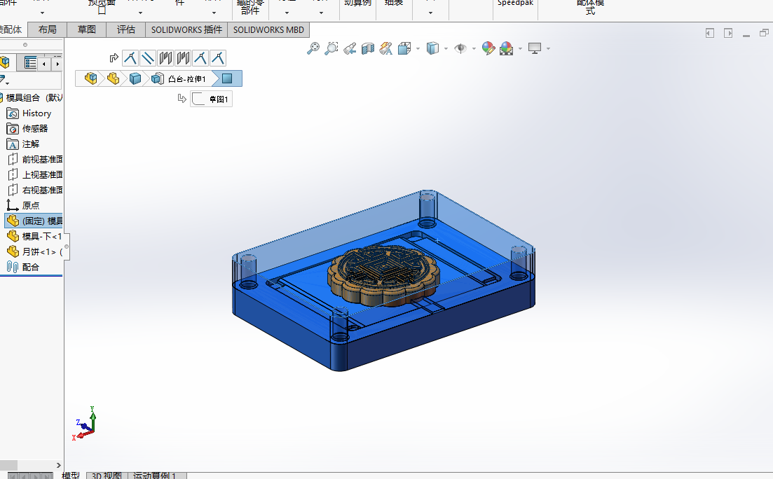This screenshot has height=479, width=773.
Task: Select the 模具-下<1 component in the tree
Action: coord(34,236)
